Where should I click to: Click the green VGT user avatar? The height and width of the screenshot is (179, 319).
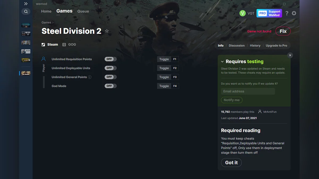coord(242,13)
